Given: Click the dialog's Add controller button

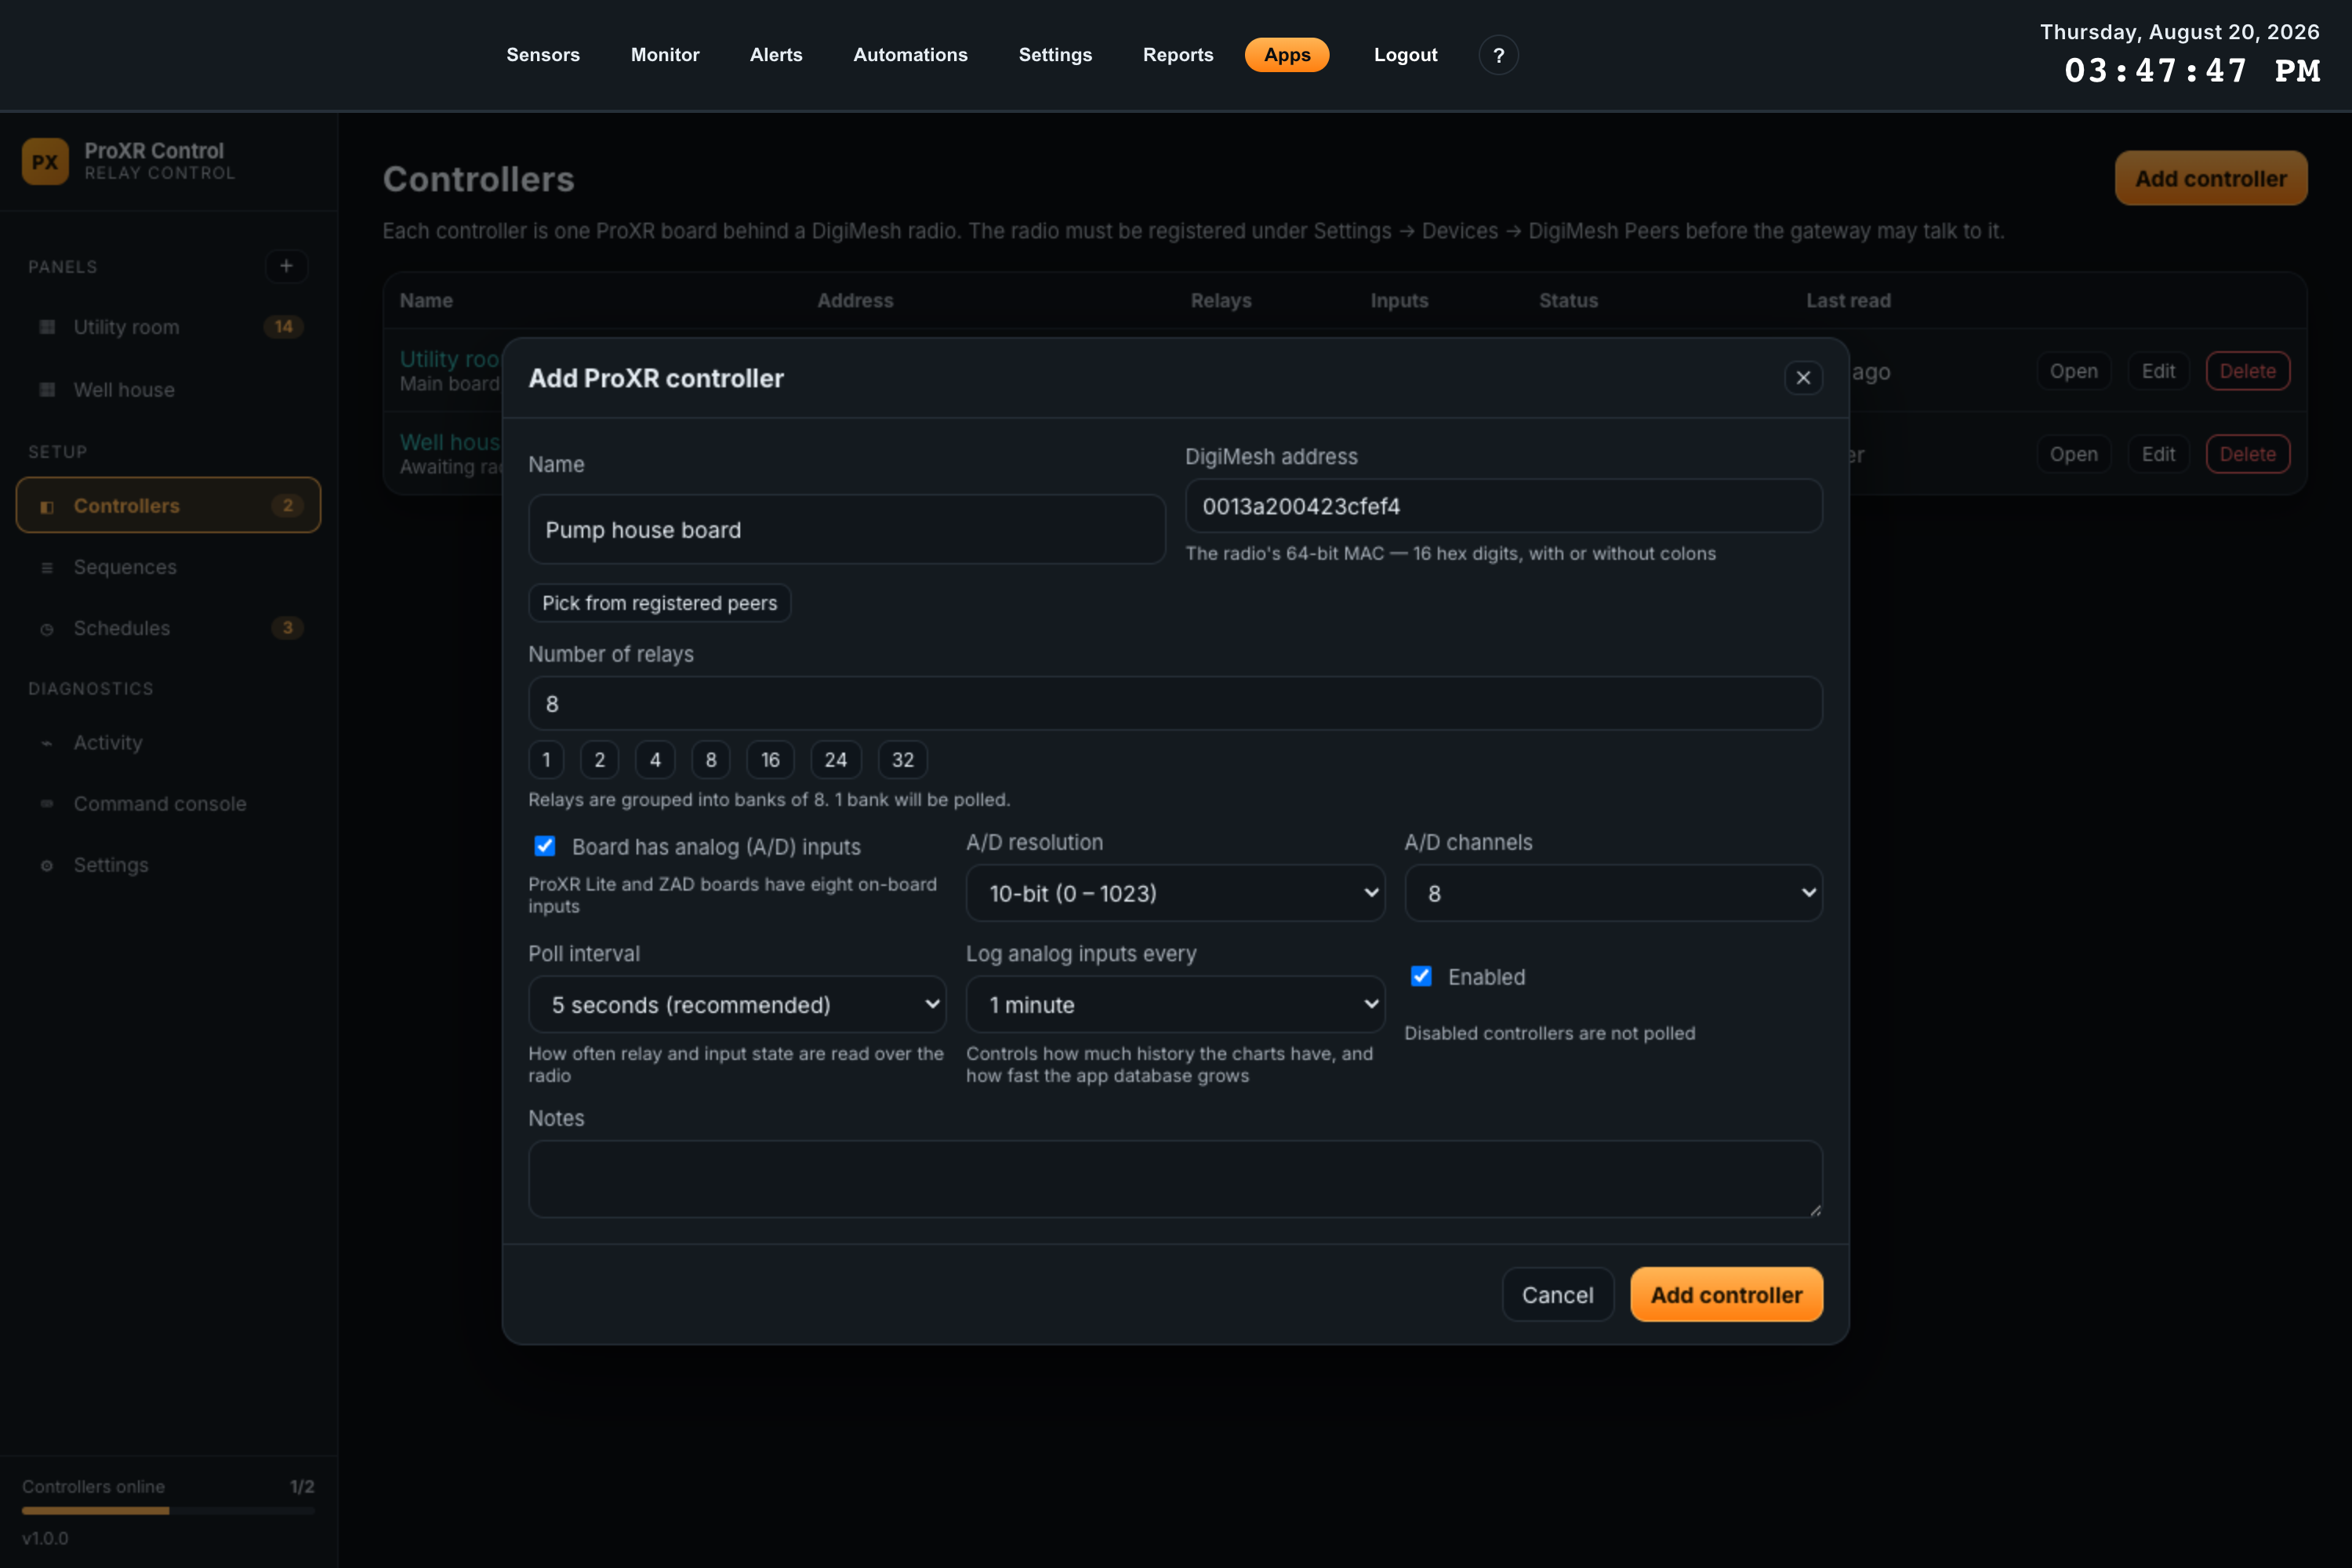Looking at the screenshot, I should pos(1726,1295).
